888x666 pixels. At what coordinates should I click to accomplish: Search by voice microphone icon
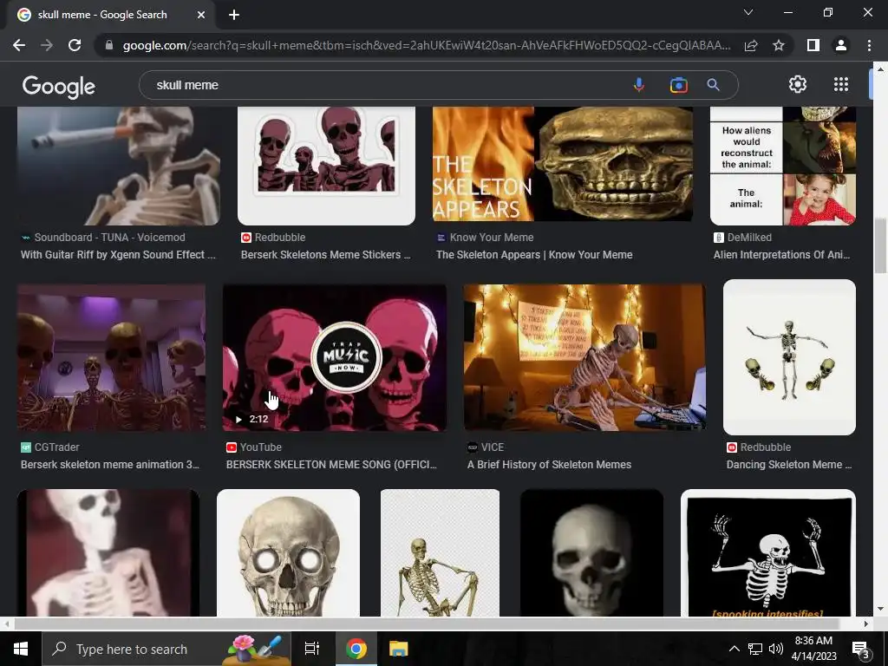(x=639, y=85)
